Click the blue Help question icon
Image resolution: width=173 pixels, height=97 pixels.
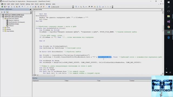[49, 7]
